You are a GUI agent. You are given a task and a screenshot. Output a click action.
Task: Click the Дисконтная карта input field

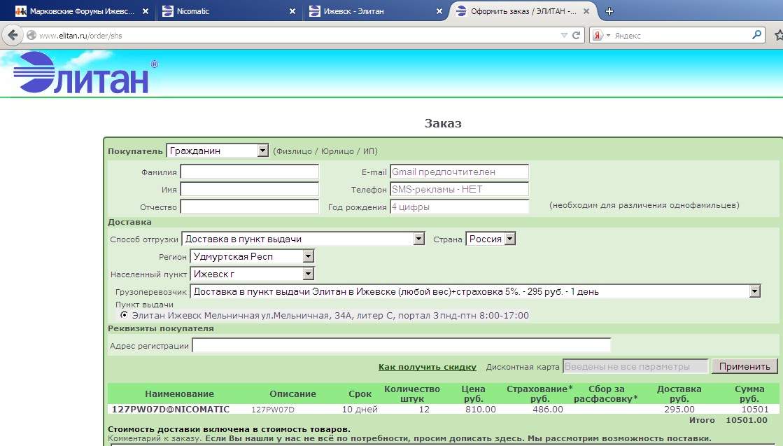[635, 366]
